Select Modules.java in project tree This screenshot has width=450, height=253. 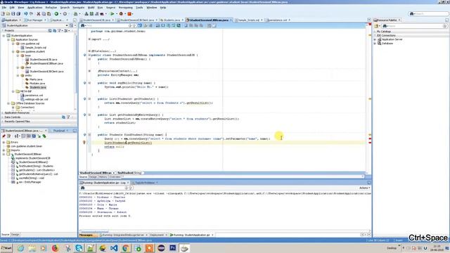37,83
